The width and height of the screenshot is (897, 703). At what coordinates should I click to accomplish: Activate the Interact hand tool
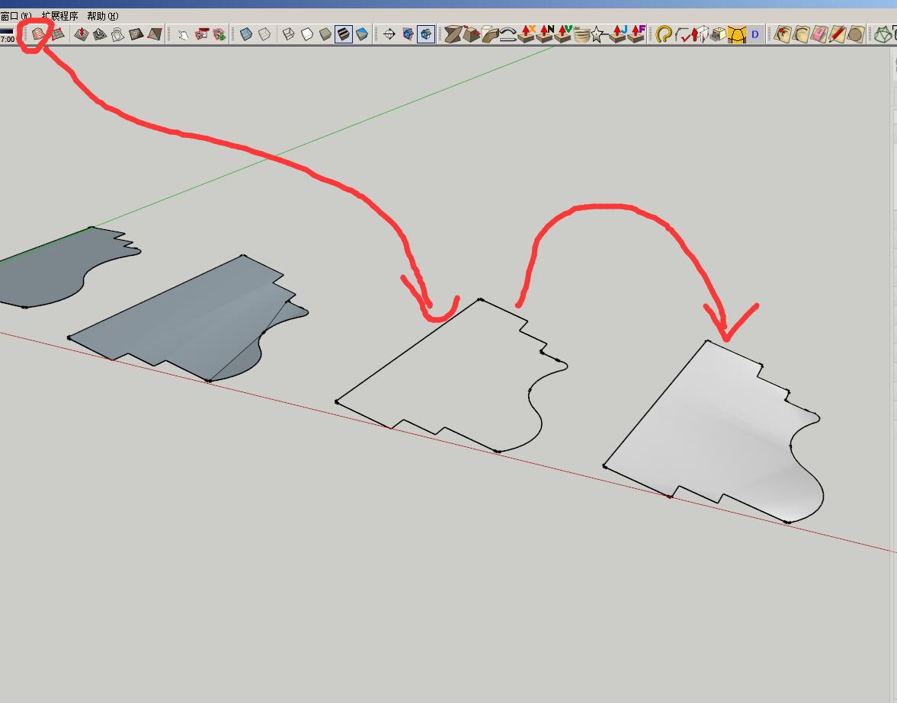(x=183, y=34)
